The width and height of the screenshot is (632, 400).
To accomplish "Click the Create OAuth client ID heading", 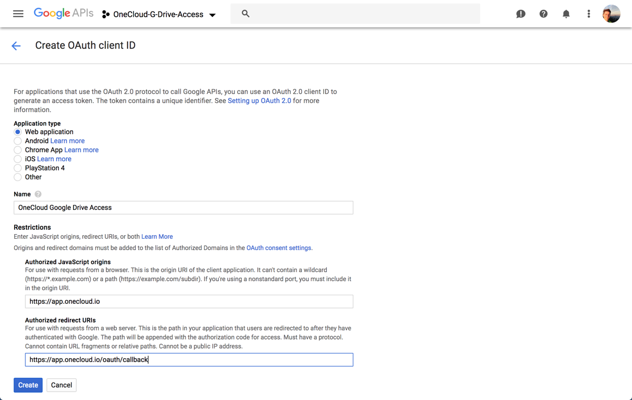I will point(85,45).
